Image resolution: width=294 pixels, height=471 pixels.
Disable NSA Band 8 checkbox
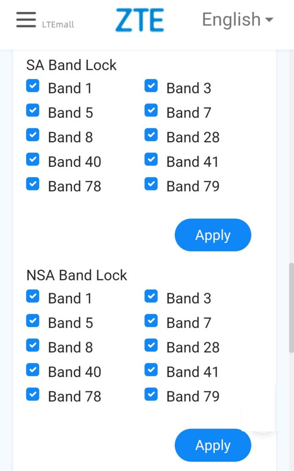click(x=33, y=345)
